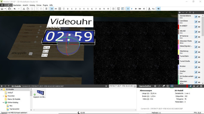Toggle the grid display icon
204x114 pixels.
[x=60, y=9]
